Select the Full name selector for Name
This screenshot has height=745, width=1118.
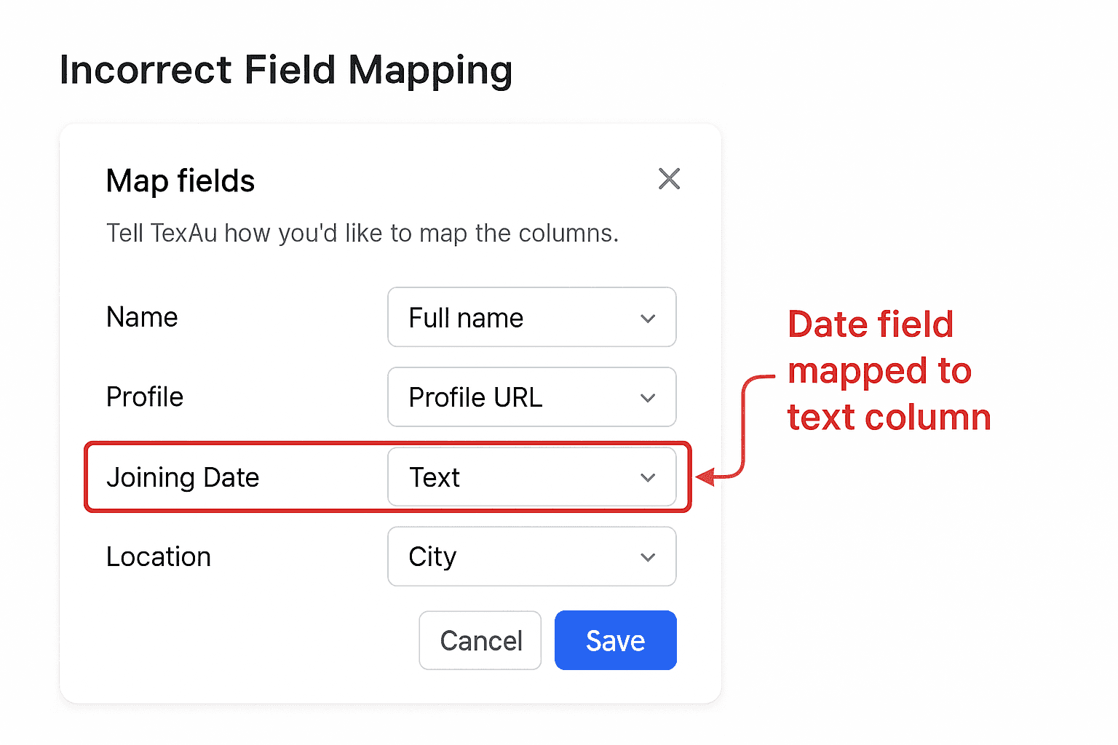tap(531, 318)
